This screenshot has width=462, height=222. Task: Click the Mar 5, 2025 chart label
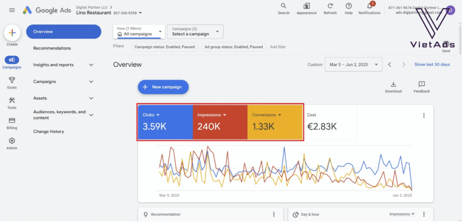(x=169, y=195)
